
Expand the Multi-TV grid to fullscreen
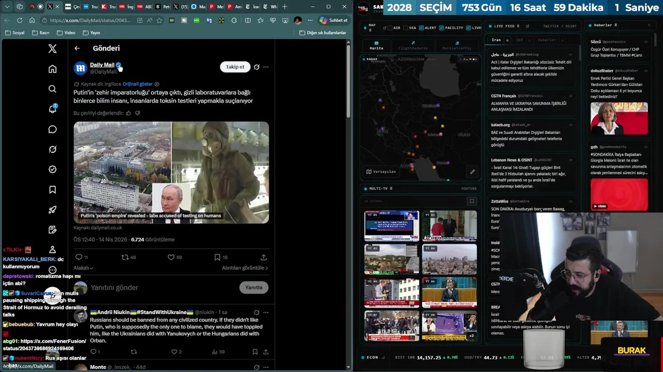tap(471, 201)
